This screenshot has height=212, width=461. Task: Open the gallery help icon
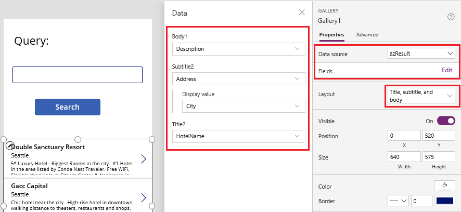pyautogui.click(x=451, y=17)
